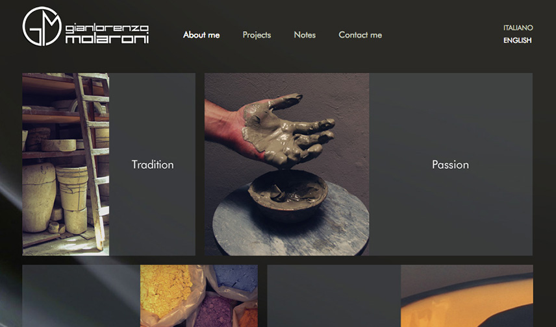Screen dimensions: 556x327
Task: Open the Tradition tile label
Action: (x=153, y=164)
